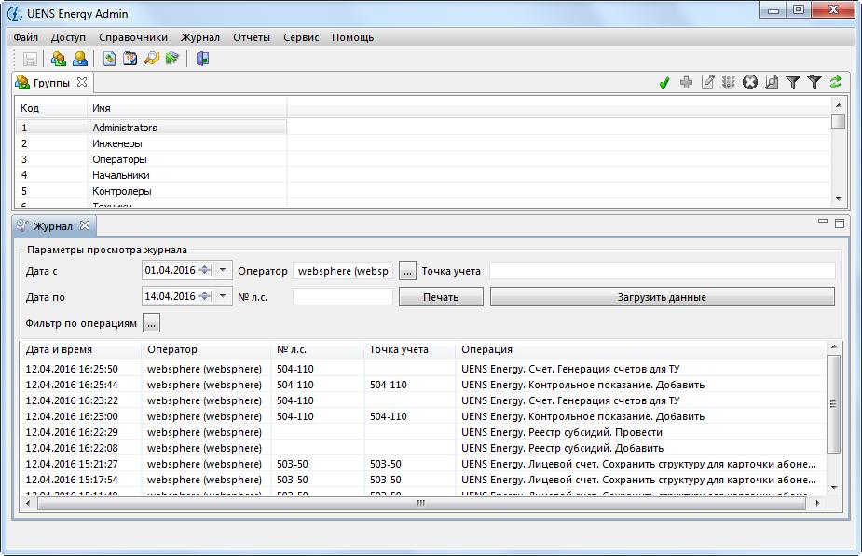
Task: Focus the Точка учета input field
Action: coord(662,271)
